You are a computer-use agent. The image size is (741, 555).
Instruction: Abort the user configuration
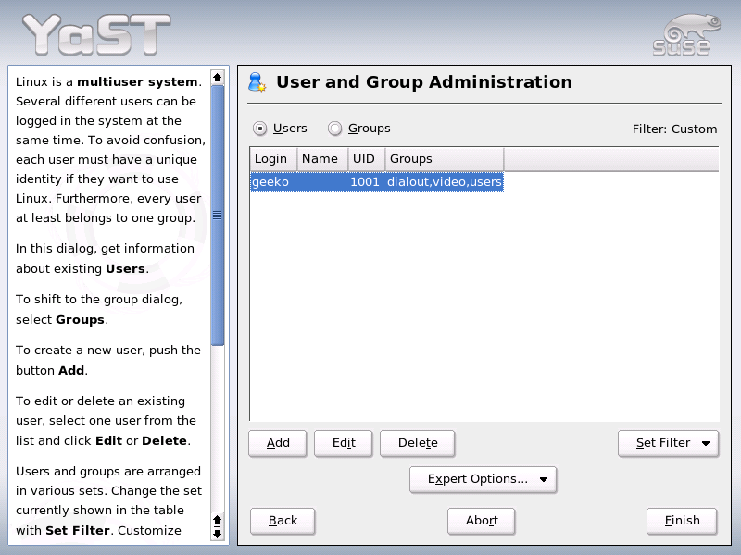point(482,521)
